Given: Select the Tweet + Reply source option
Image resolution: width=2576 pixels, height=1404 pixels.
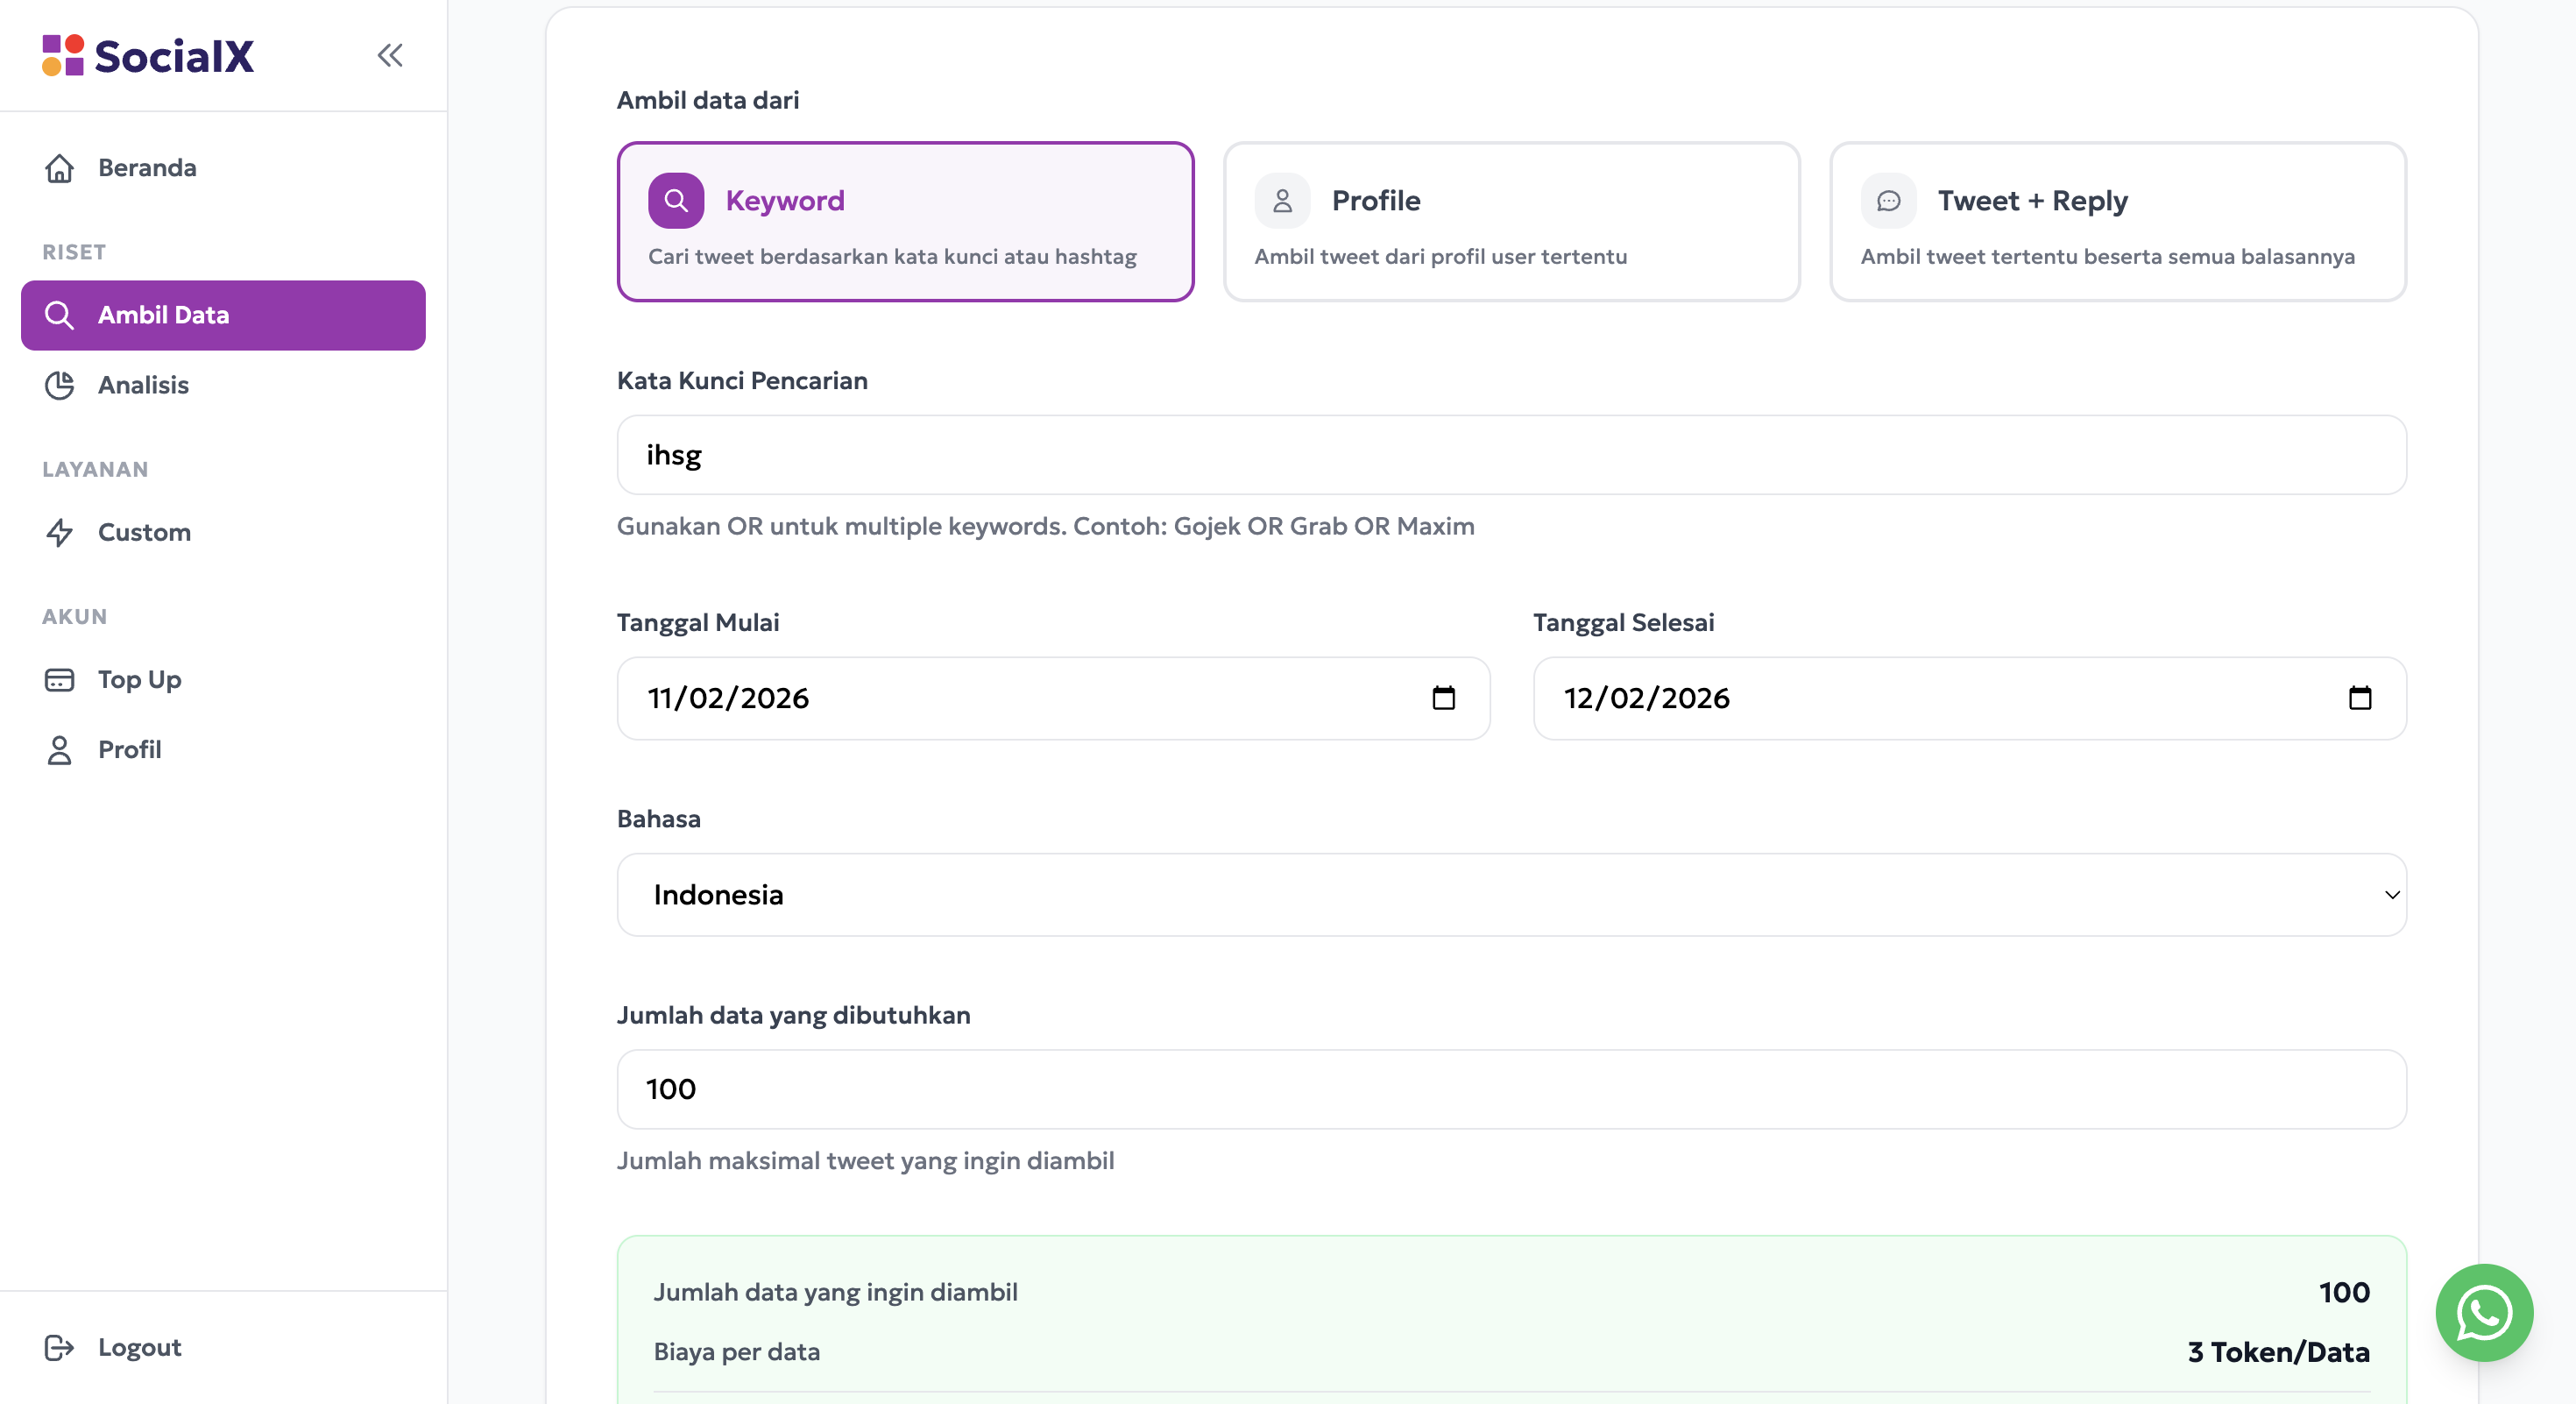Looking at the screenshot, I should pos(2117,222).
